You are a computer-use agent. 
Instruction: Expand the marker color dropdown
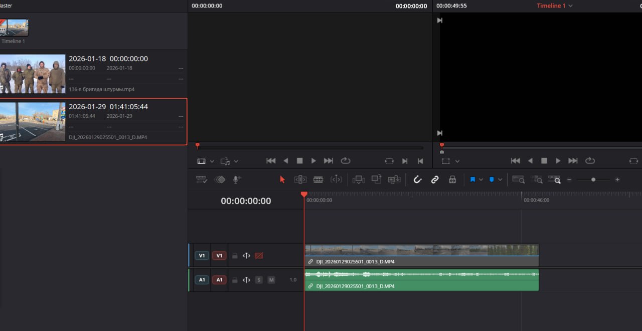point(500,180)
